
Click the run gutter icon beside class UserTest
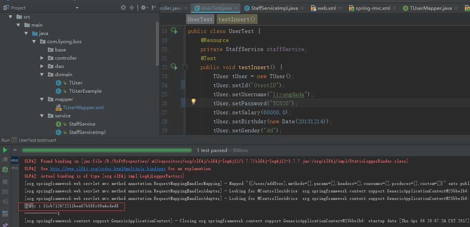[x=174, y=31]
